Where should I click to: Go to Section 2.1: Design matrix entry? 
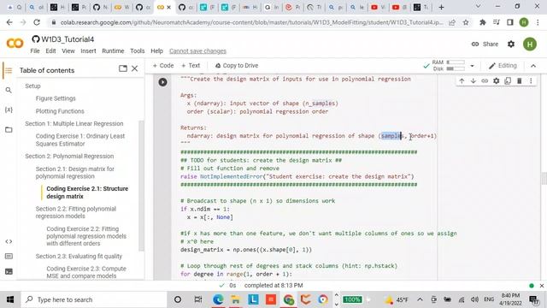74,173
